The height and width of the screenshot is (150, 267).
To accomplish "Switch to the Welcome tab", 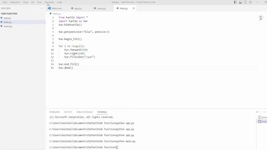I will [x=57, y=8].
